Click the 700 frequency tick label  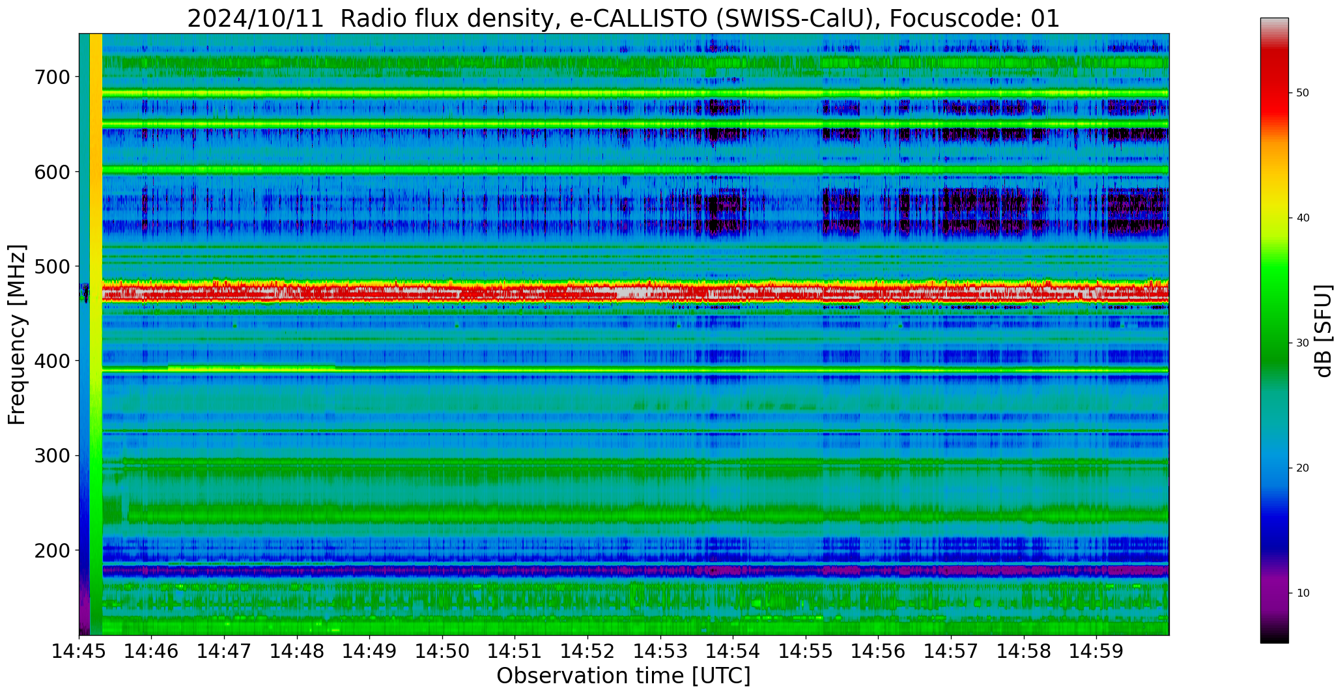(x=52, y=77)
